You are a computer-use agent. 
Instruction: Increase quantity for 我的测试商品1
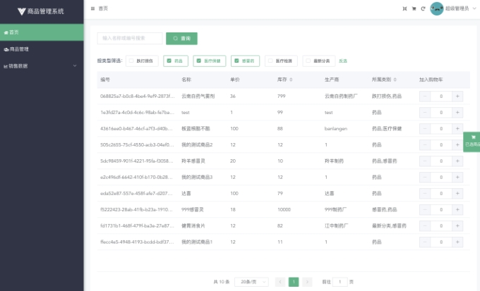click(x=457, y=242)
